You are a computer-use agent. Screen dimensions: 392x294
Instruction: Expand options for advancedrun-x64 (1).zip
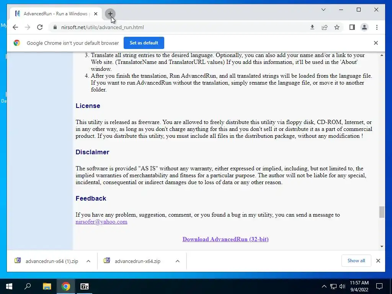tap(88, 261)
